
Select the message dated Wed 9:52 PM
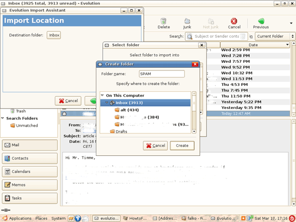point(235,67)
